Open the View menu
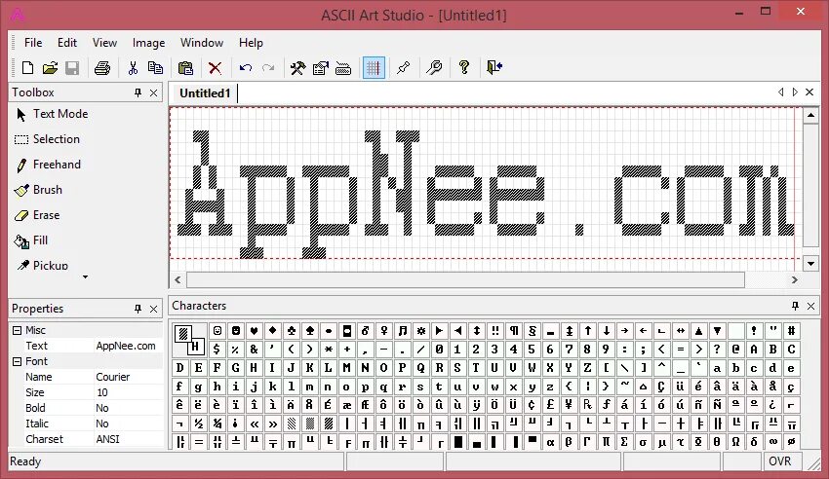The height and width of the screenshot is (479, 829). [x=104, y=43]
